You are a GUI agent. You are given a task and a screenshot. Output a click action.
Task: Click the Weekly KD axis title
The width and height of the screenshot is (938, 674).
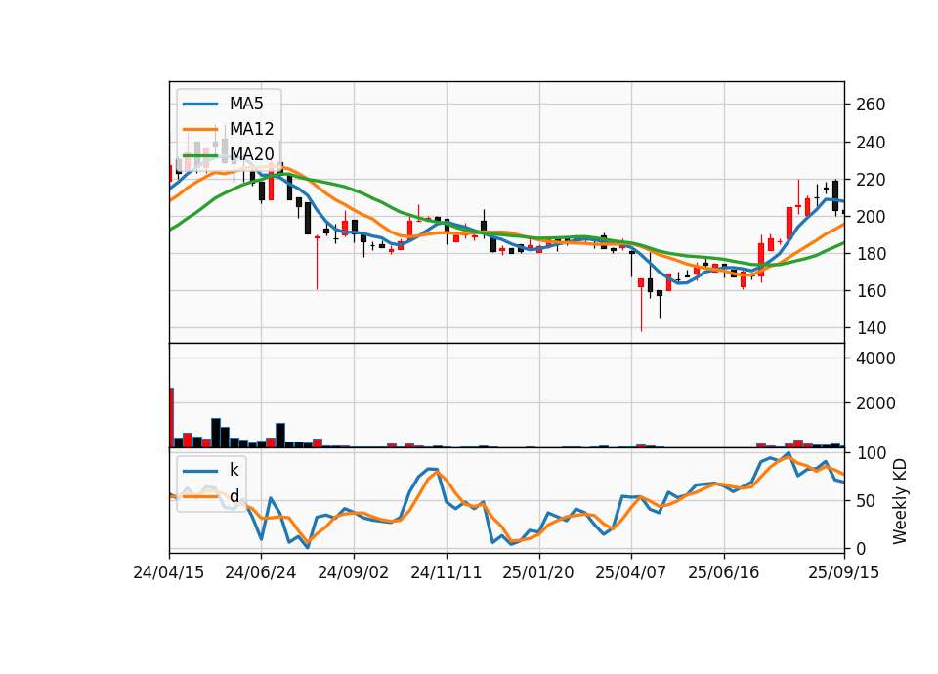point(900,501)
